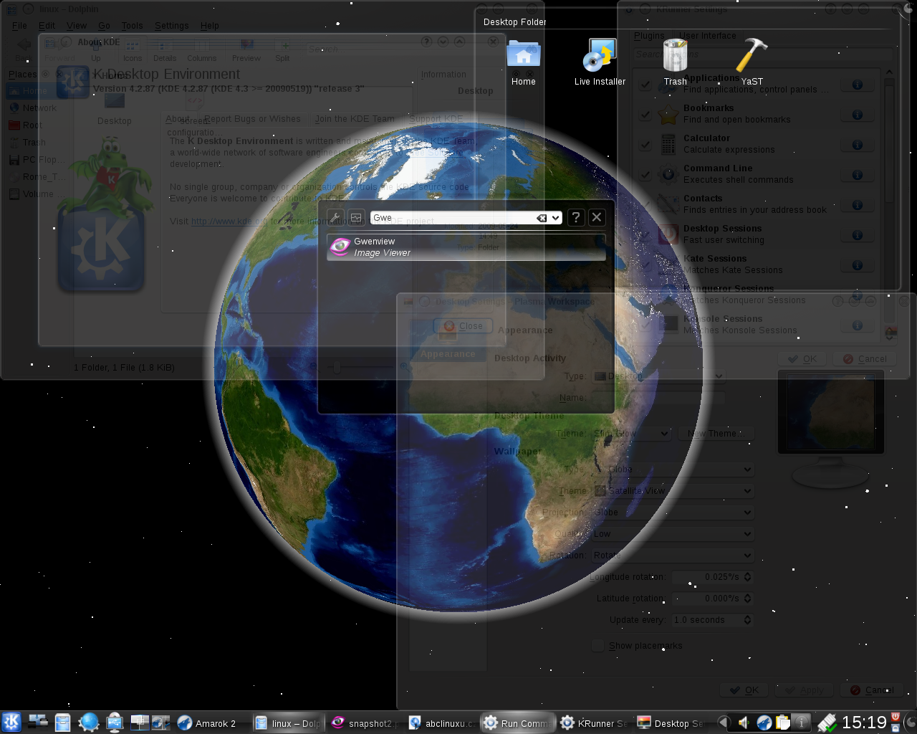Click the 15:19 clock
Image resolution: width=917 pixels, height=734 pixels.
pyautogui.click(x=864, y=723)
